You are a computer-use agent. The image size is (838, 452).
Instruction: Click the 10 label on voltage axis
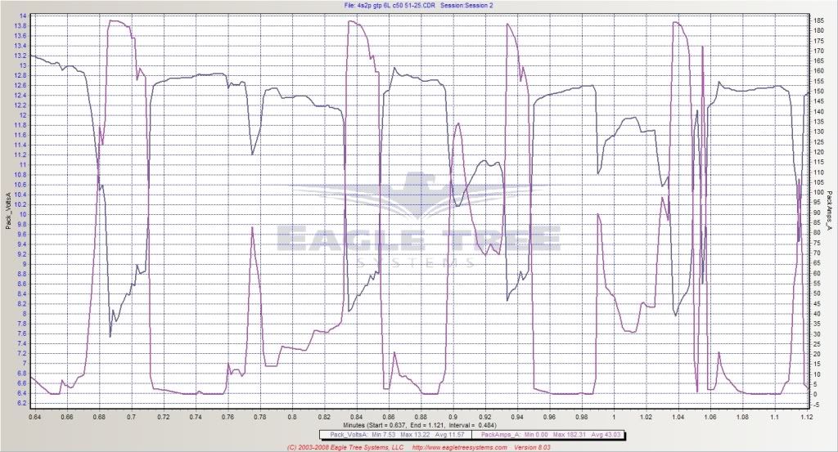[21, 214]
